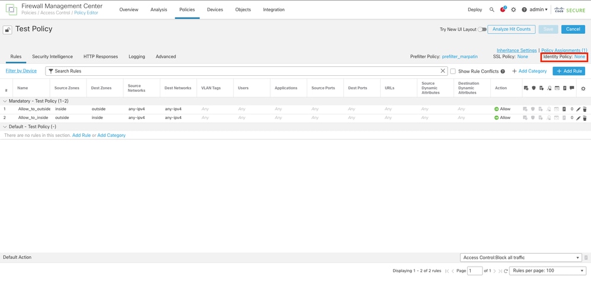
Task: Click the time range icon in Allow_to_outside row
Action: pyautogui.click(x=525, y=109)
